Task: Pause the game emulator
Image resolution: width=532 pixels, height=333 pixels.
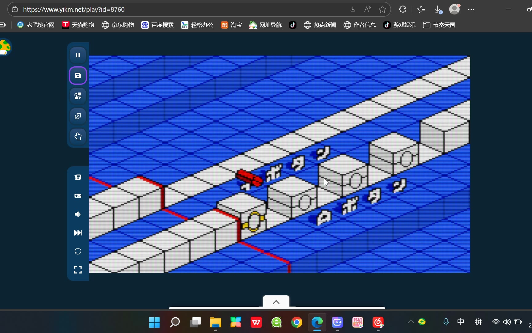Action: pos(78,55)
